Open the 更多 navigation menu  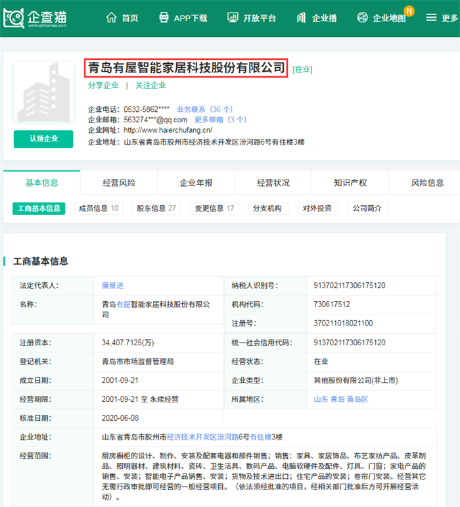click(x=450, y=18)
